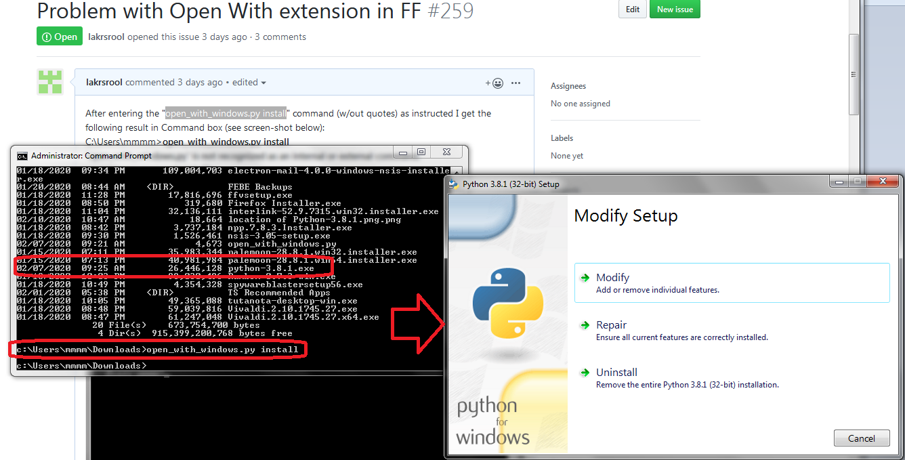Click the Firefox Installer.exe entry
Image resolution: width=905 pixels, height=460 pixels.
coord(285,203)
